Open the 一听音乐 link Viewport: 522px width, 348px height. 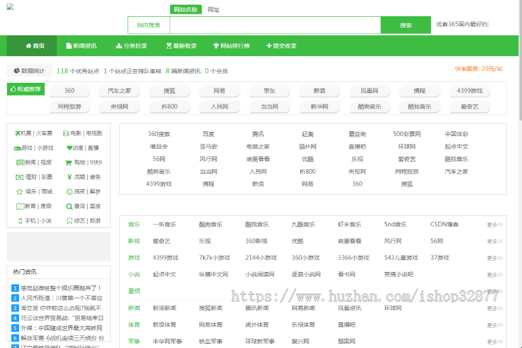point(164,225)
